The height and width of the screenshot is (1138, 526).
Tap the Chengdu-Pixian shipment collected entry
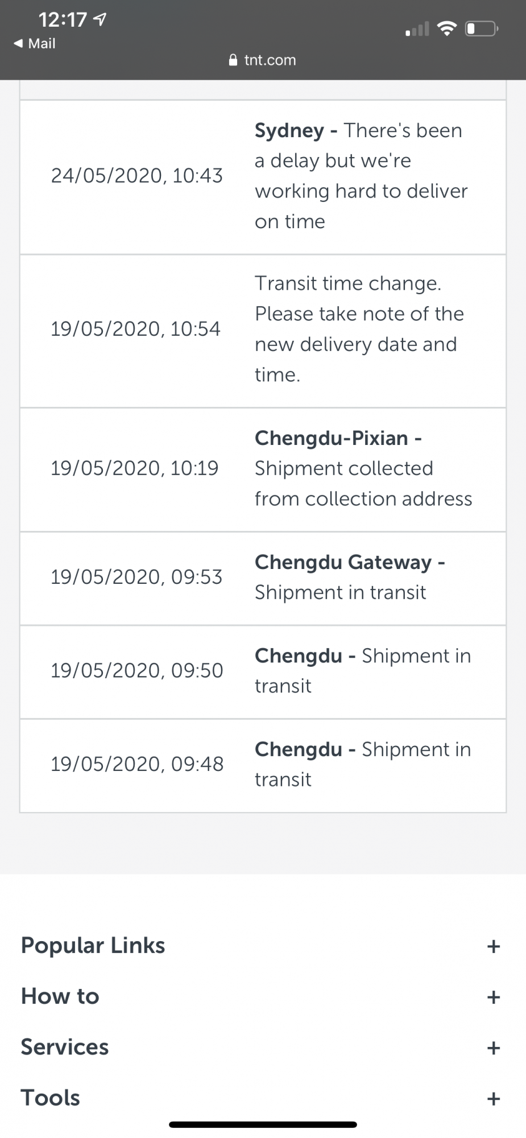click(263, 469)
